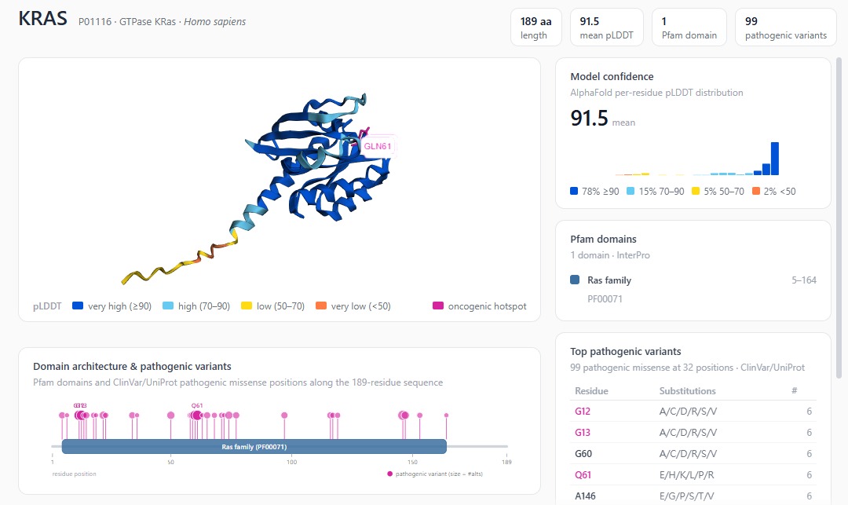Open the Q61 variant row
848x505 pixels.
click(693, 474)
